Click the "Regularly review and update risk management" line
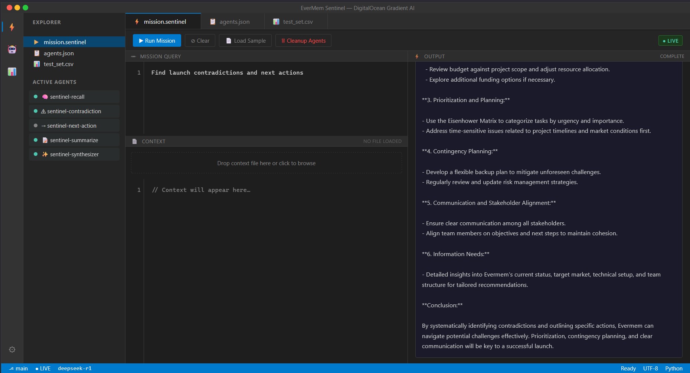The image size is (690, 373). pyautogui.click(x=500, y=182)
